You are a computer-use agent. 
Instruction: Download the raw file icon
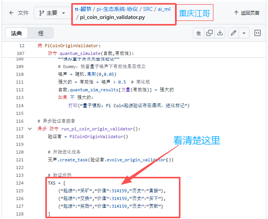click(220, 33)
